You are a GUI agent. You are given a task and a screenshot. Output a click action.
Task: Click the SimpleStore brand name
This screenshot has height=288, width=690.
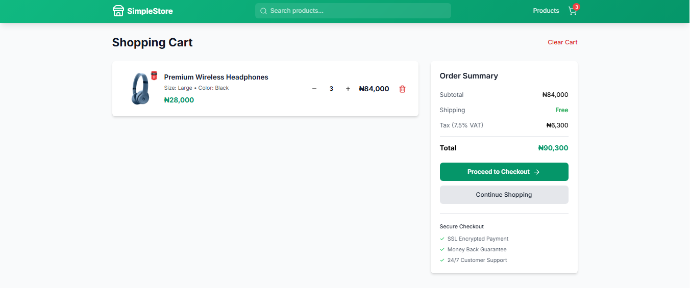click(150, 11)
